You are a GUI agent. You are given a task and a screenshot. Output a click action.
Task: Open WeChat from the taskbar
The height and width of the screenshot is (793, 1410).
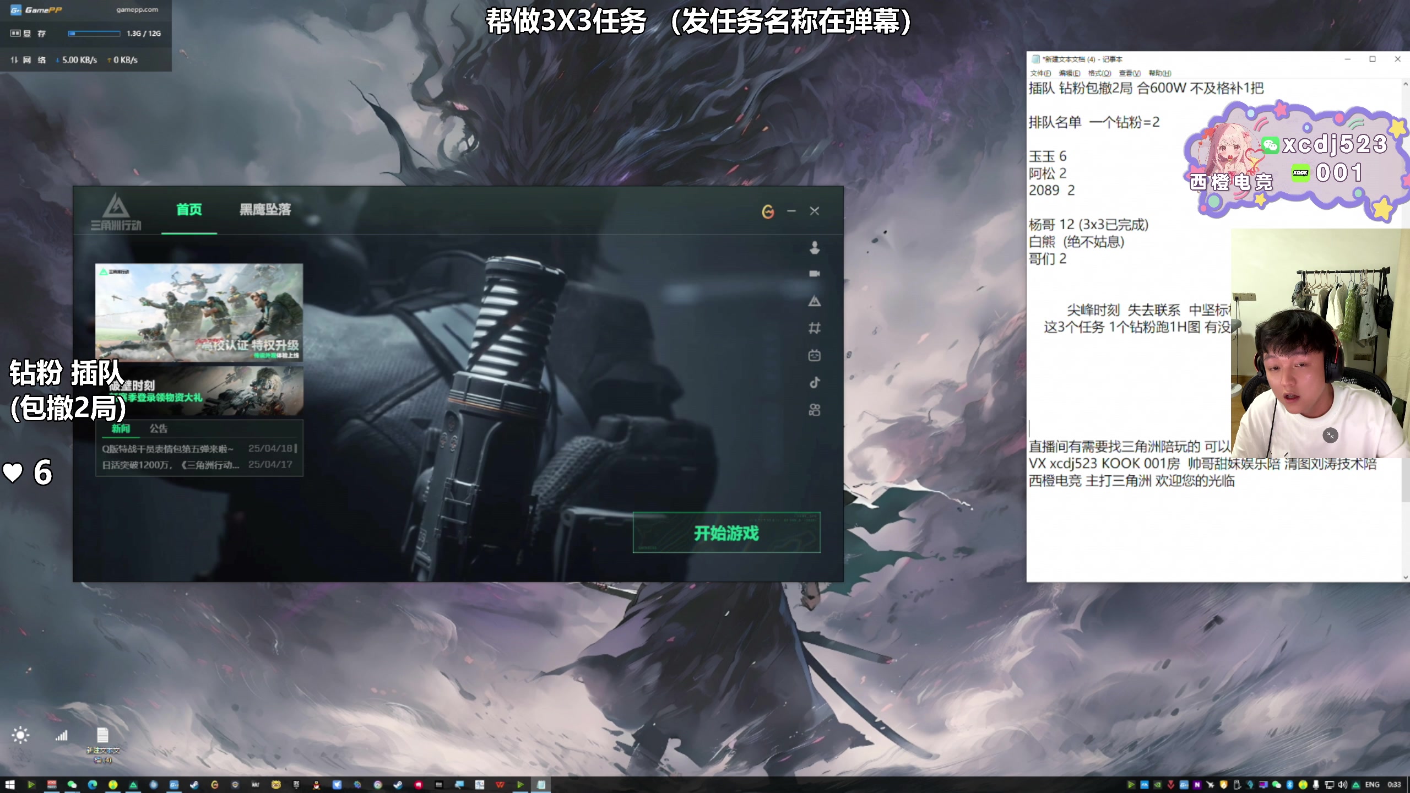[72, 785]
